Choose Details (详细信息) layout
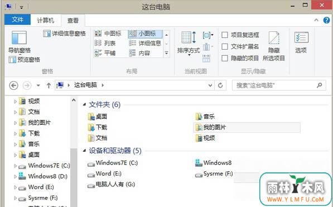 (x=145, y=44)
